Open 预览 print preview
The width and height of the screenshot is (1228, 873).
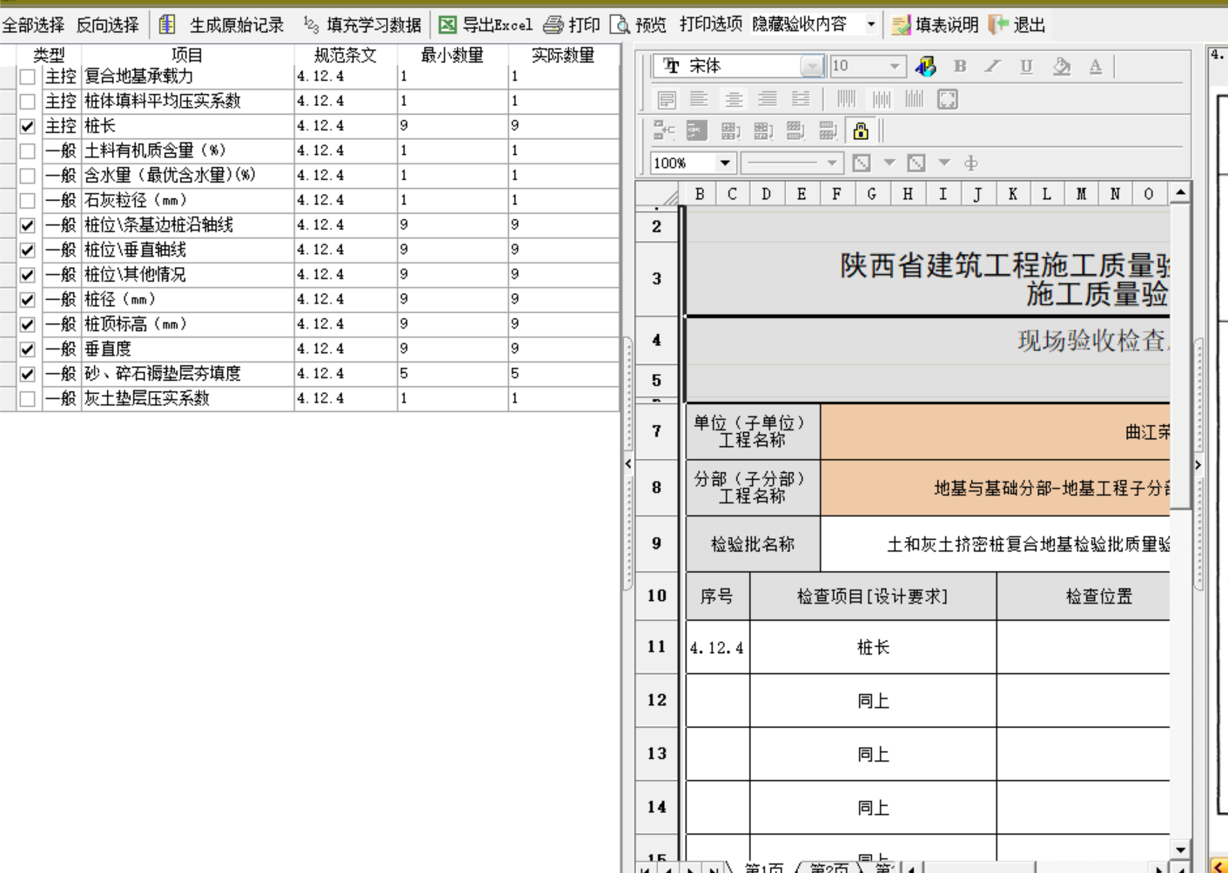click(x=638, y=24)
